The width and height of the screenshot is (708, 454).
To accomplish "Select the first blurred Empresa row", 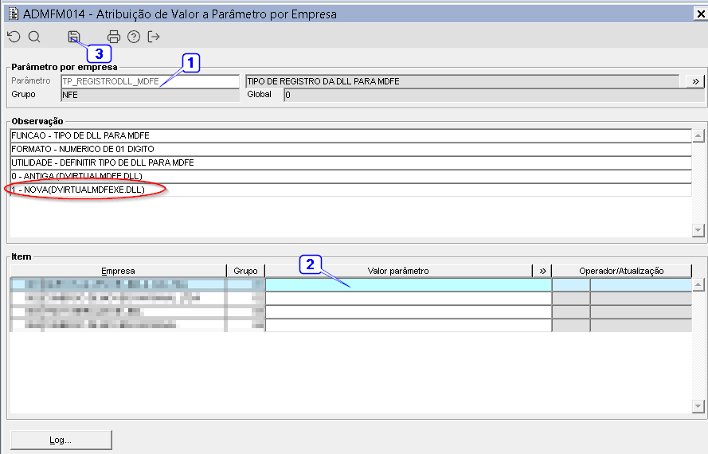I will [118, 284].
